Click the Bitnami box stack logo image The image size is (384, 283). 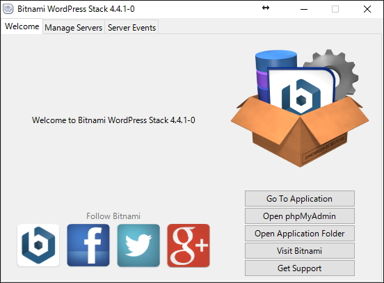pyautogui.click(x=300, y=108)
